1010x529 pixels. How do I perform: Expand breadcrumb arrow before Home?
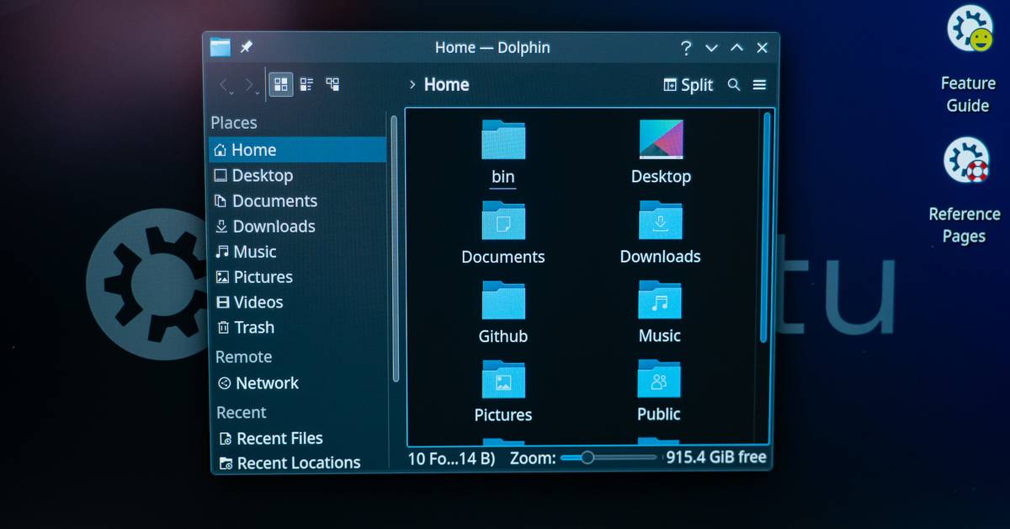(x=412, y=85)
